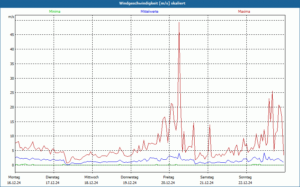This screenshot has width=300, height=187.
Task: Click the 18.12.24 date label
Action: 91,183
